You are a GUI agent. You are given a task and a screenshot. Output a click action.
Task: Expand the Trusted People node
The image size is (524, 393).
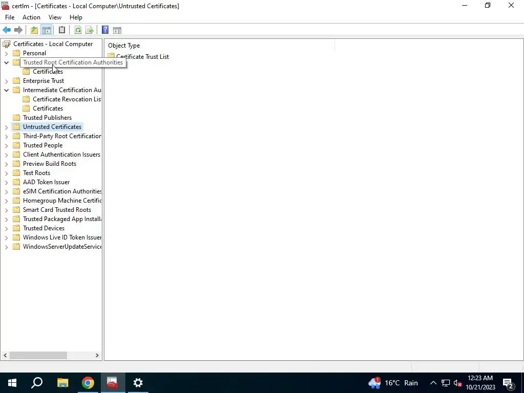click(x=6, y=145)
